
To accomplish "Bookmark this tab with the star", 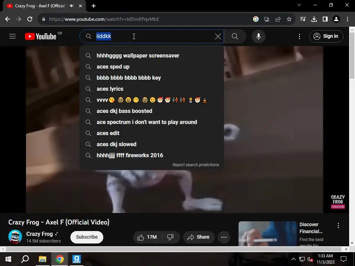I will point(289,19).
